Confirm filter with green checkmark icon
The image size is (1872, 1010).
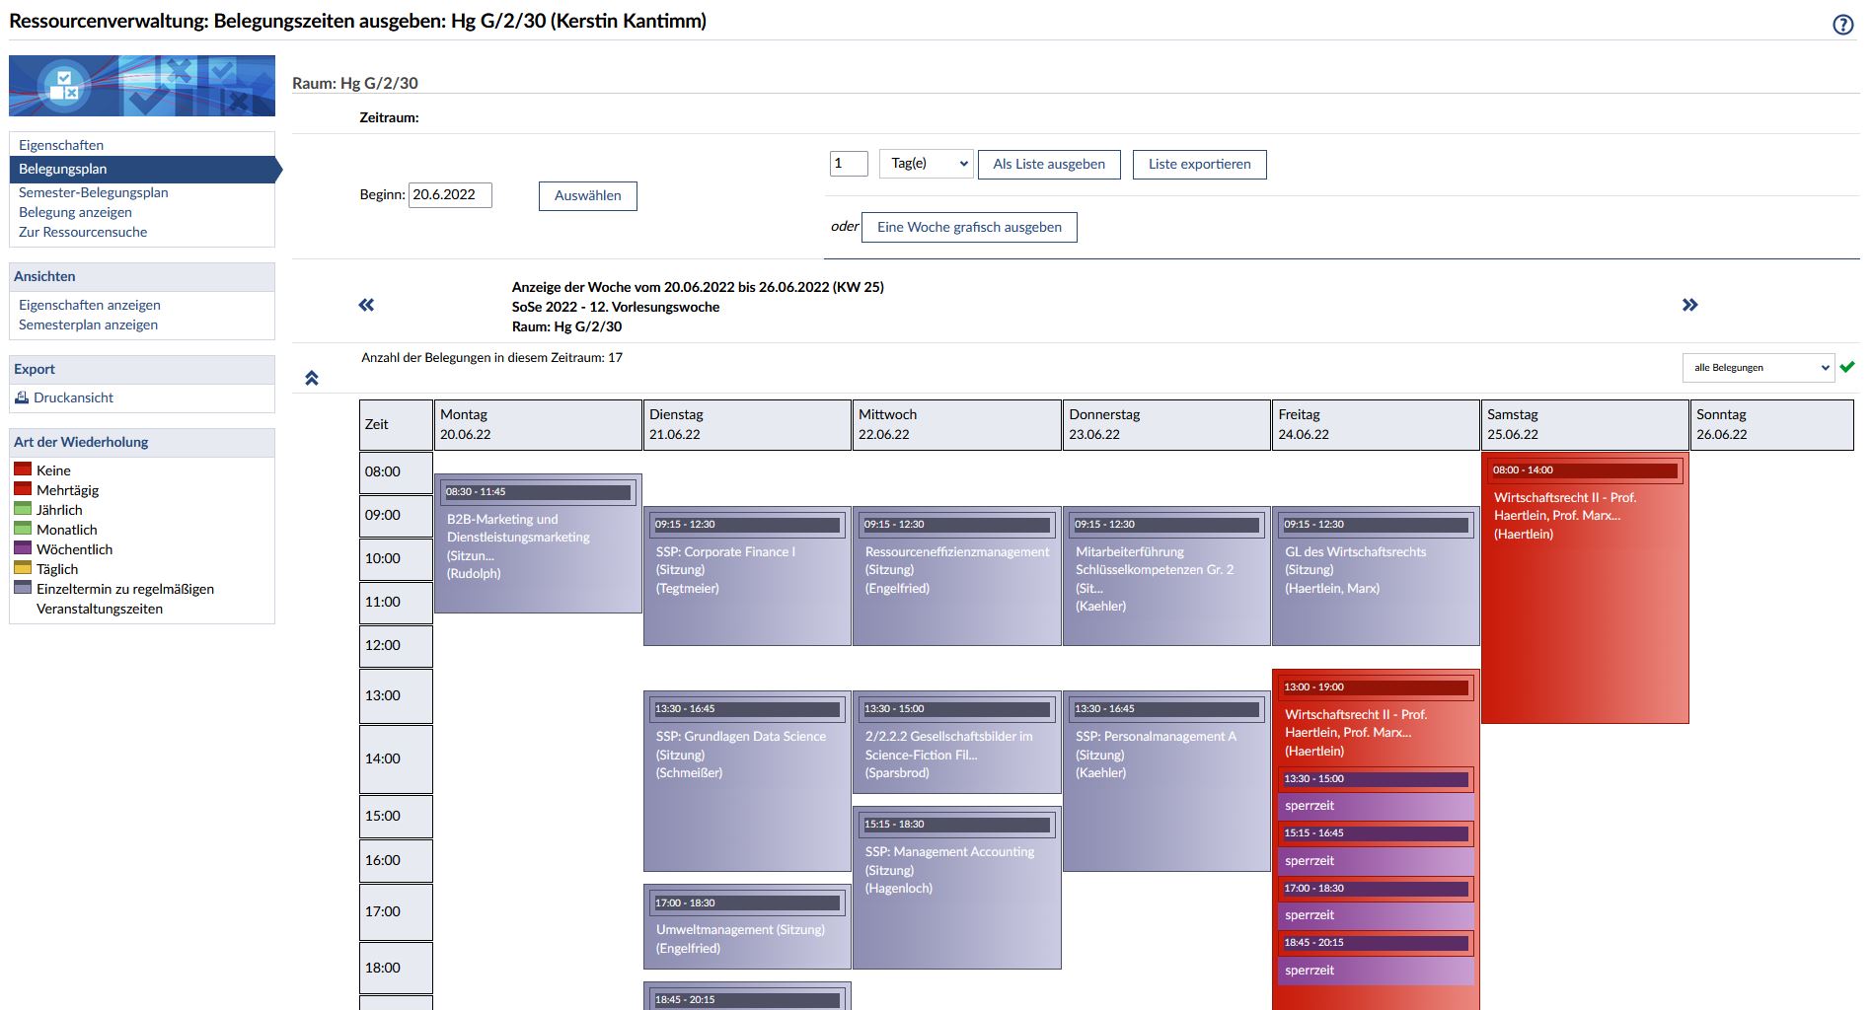pyautogui.click(x=1847, y=367)
